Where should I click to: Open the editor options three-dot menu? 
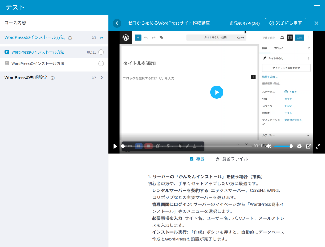309,37
